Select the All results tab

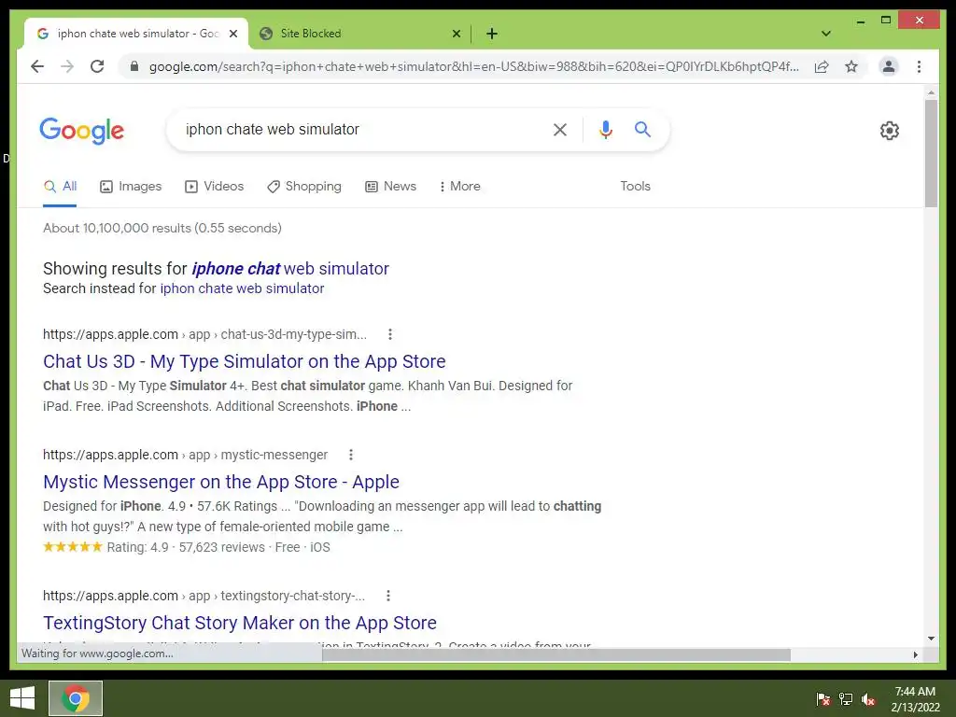click(x=60, y=187)
